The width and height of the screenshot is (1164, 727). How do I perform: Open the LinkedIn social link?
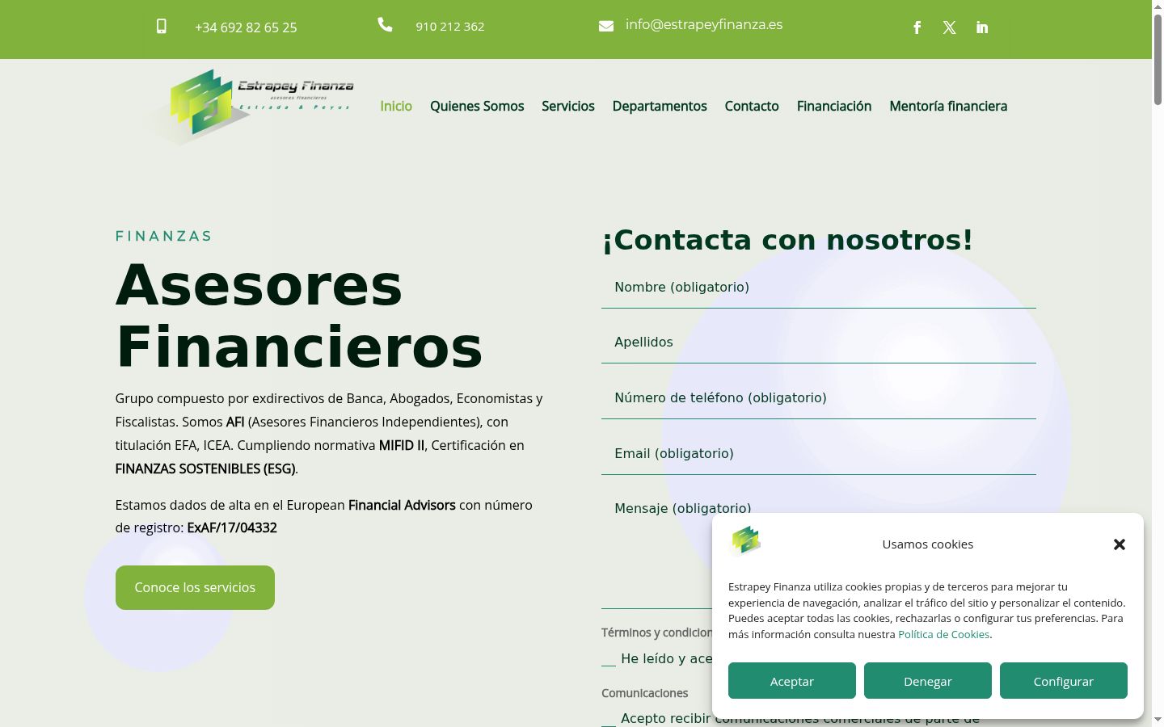[982, 27]
